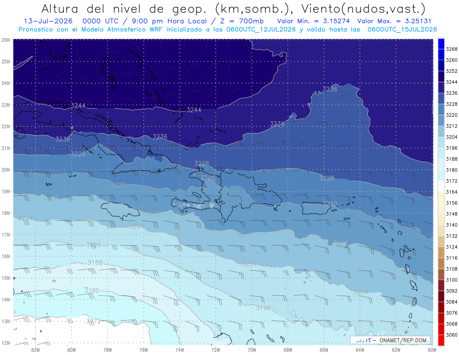Click the 3116 color bar value
459x355 pixels.
pyautogui.click(x=452, y=258)
